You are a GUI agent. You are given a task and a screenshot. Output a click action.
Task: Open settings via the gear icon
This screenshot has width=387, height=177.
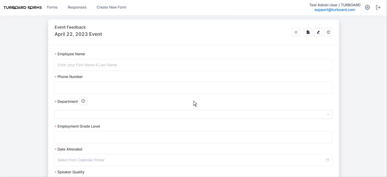pyautogui.click(x=367, y=7)
